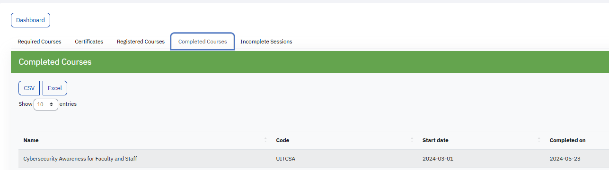This screenshot has width=609, height=170.
Task: Click the sort arrows of Start date column
Action: 539,140
